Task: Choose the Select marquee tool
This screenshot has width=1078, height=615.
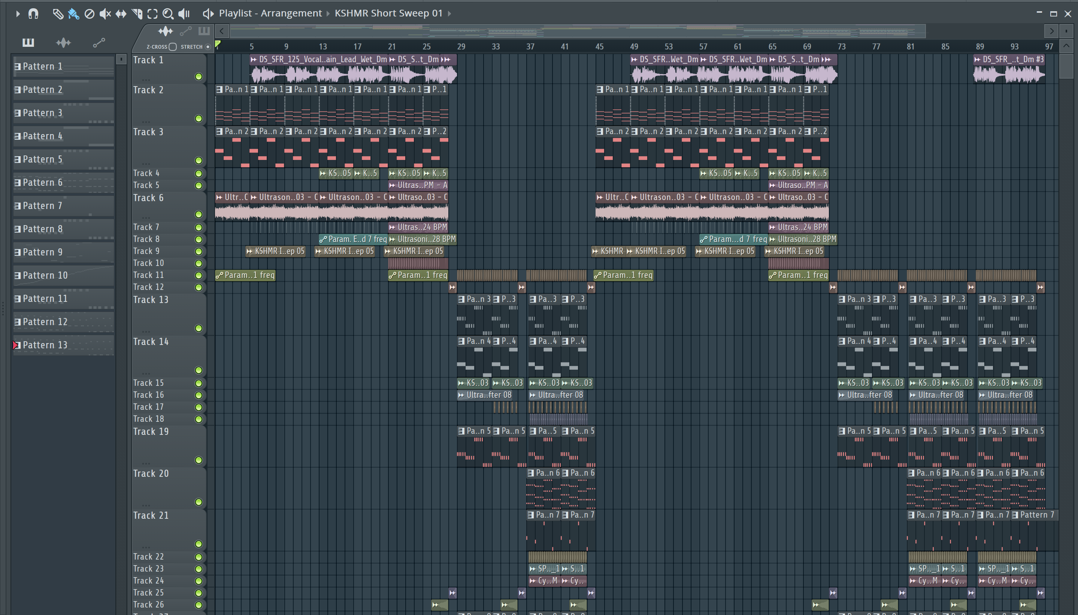Action: (x=152, y=14)
